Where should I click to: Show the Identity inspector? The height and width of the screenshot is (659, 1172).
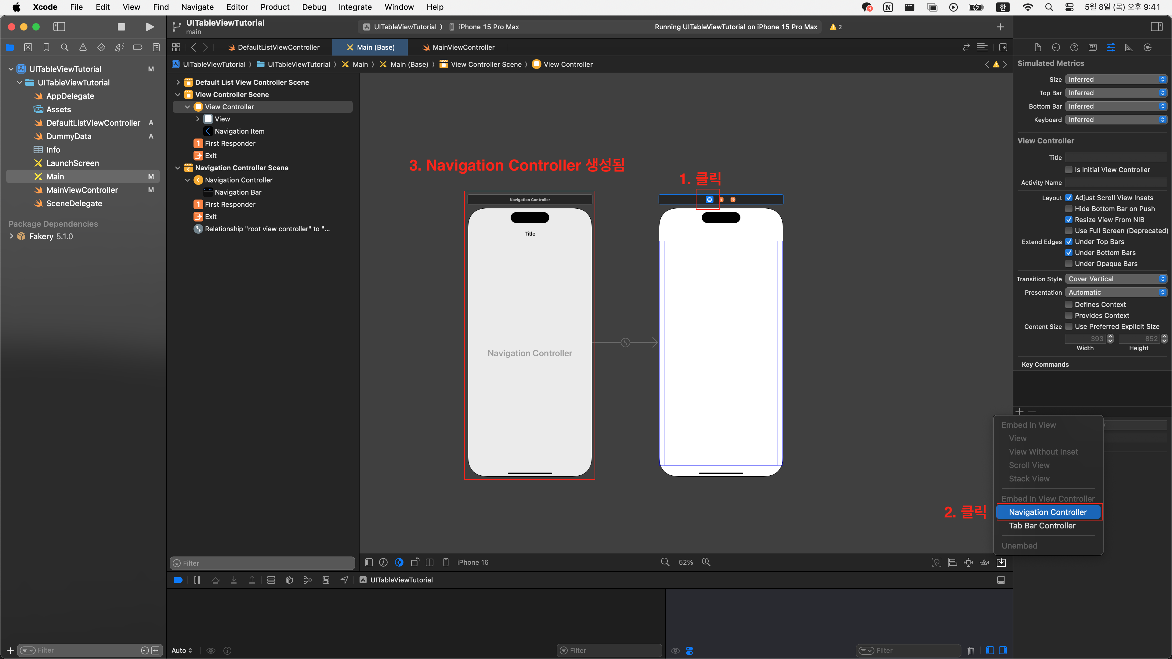tap(1092, 47)
